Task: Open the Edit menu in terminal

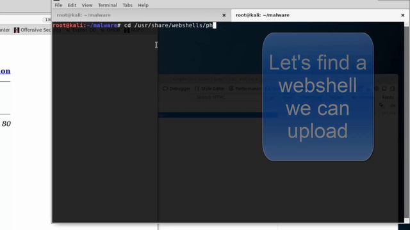Action: tap(72, 5)
